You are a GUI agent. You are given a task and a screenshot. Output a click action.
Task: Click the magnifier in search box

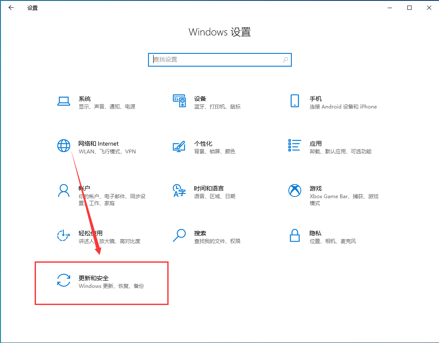(285, 59)
